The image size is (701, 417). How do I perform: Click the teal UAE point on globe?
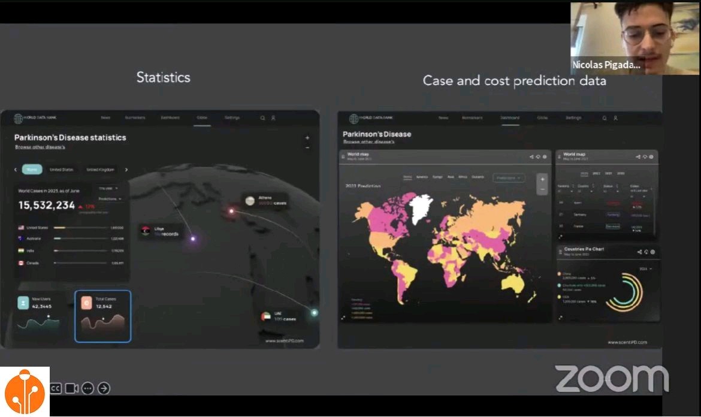tap(315, 313)
